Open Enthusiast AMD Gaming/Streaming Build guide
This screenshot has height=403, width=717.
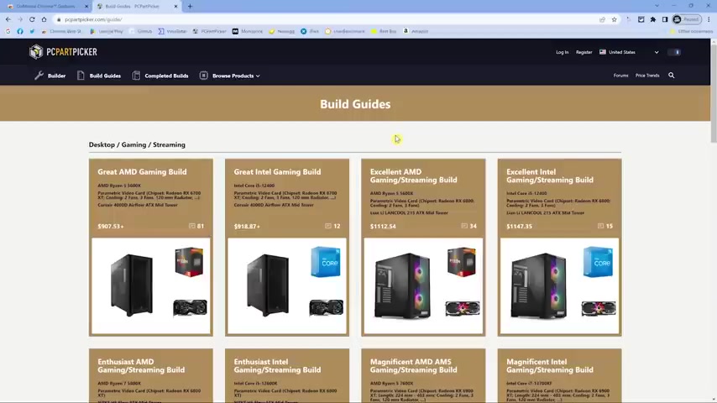point(141,366)
